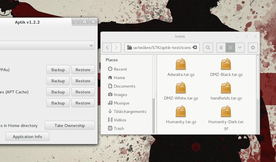Image resolution: width=276 pixels, height=162 pixels.
Task: Switch to grid icon view
Action: pos(230,48)
